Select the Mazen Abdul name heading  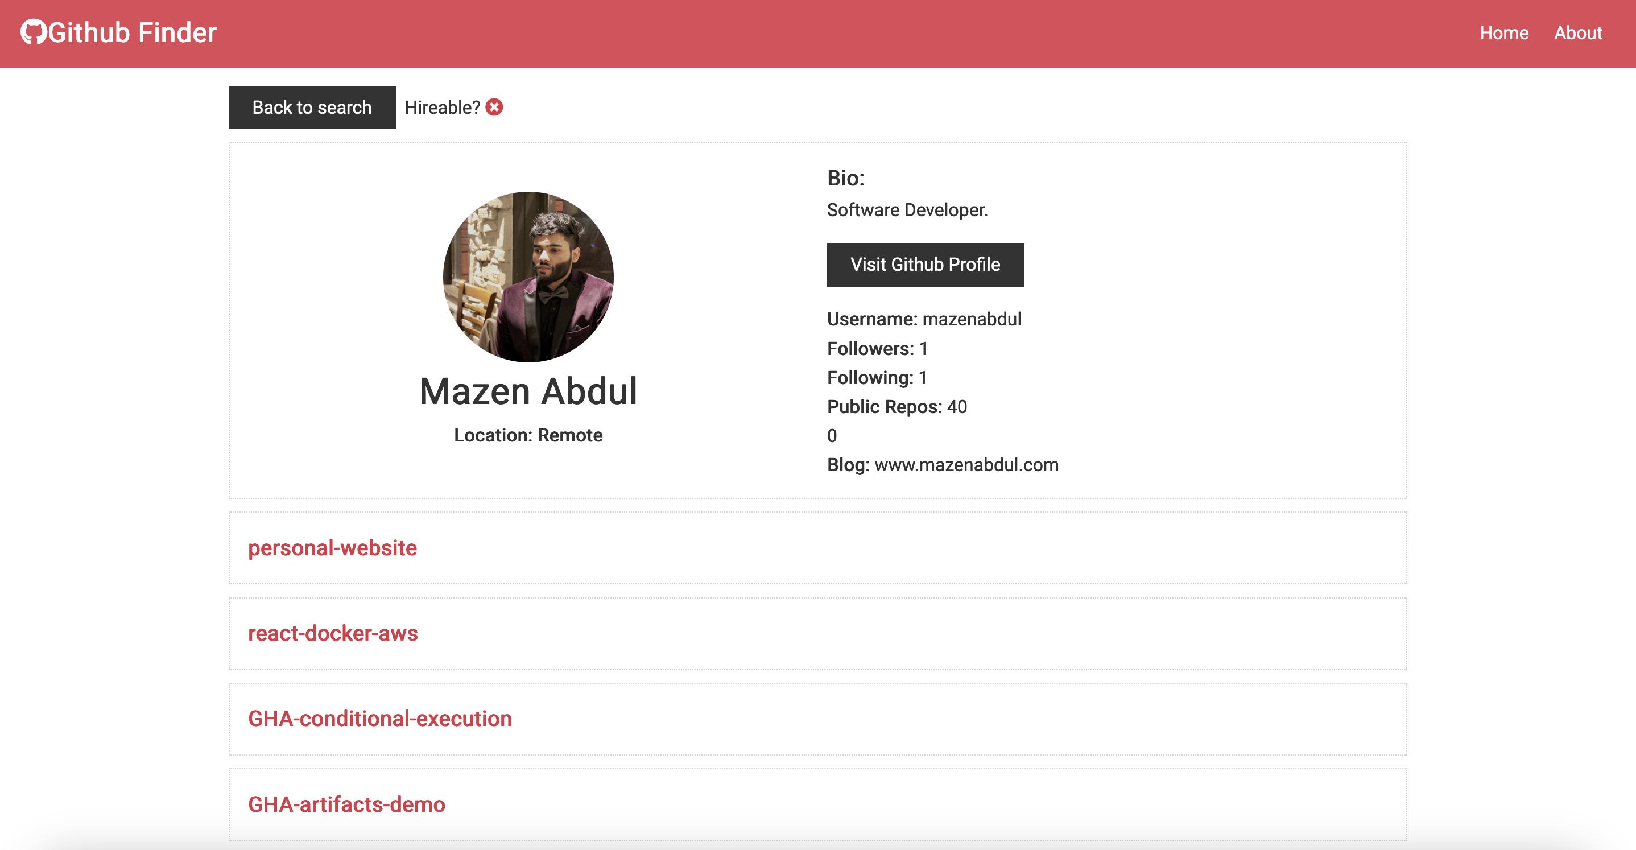[528, 390]
